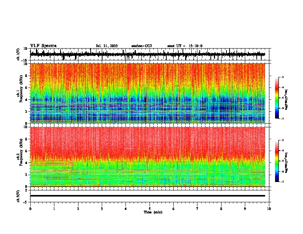This screenshot has width=303, height=234.
Task: Click the "ch.1(V)" waveform axis label
Action: tap(18, 54)
